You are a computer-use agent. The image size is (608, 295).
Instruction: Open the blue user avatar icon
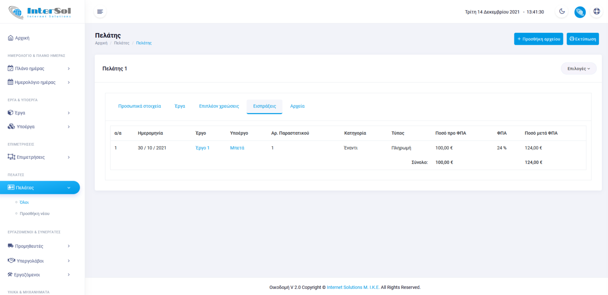point(580,12)
